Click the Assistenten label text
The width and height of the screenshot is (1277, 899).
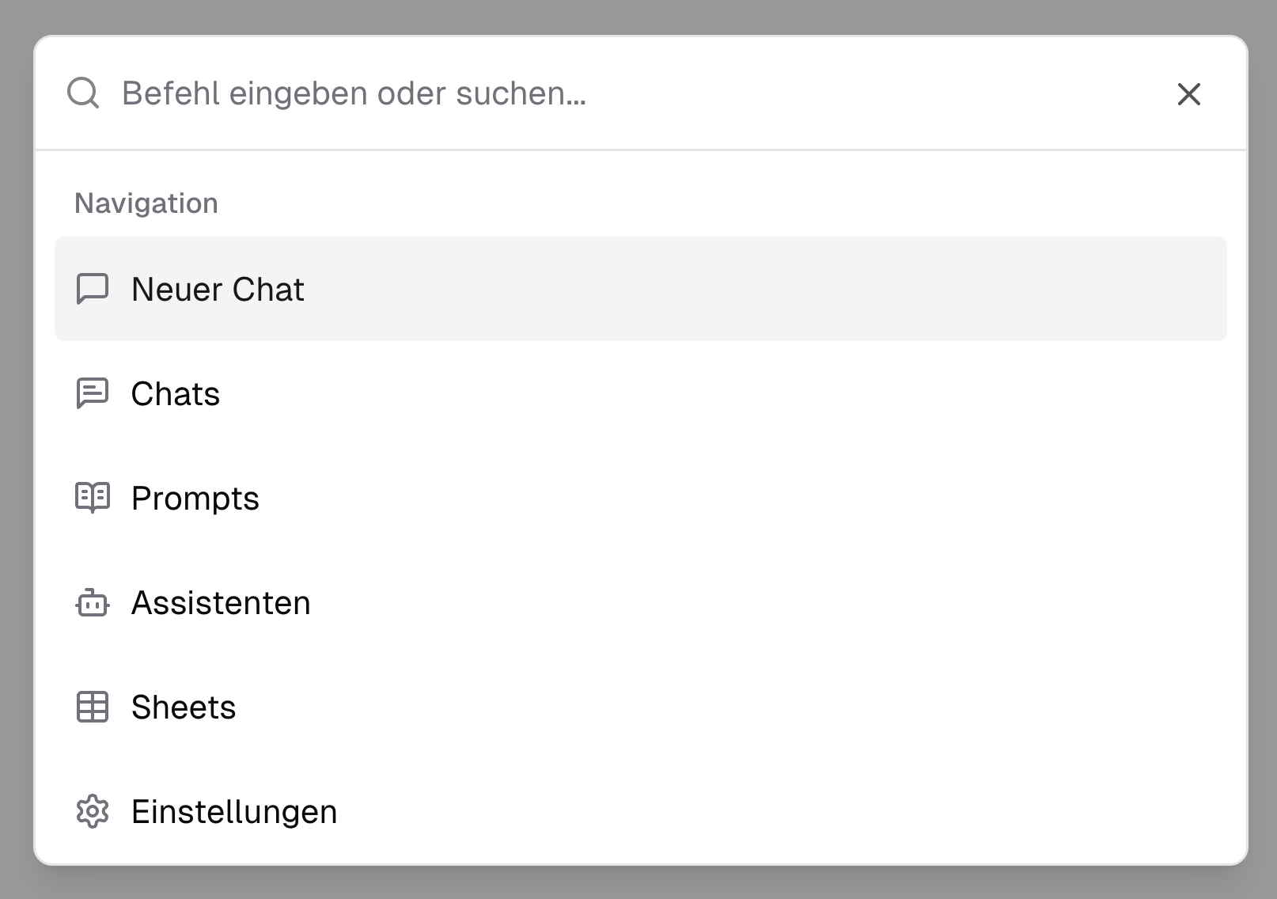click(x=221, y=603)
